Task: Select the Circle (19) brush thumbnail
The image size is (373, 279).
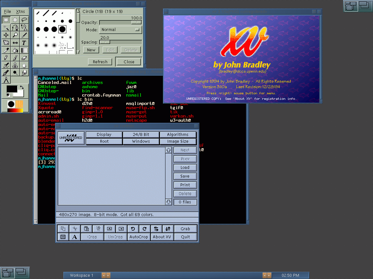Action: [62, 29]
